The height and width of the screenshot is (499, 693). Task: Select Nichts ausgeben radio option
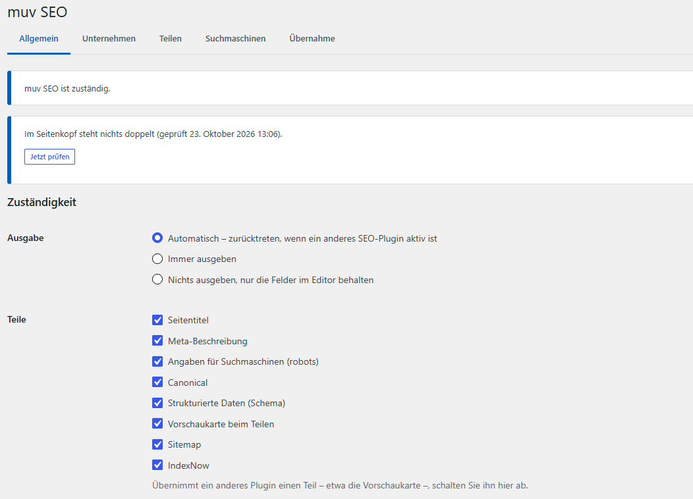click(157, 280)
